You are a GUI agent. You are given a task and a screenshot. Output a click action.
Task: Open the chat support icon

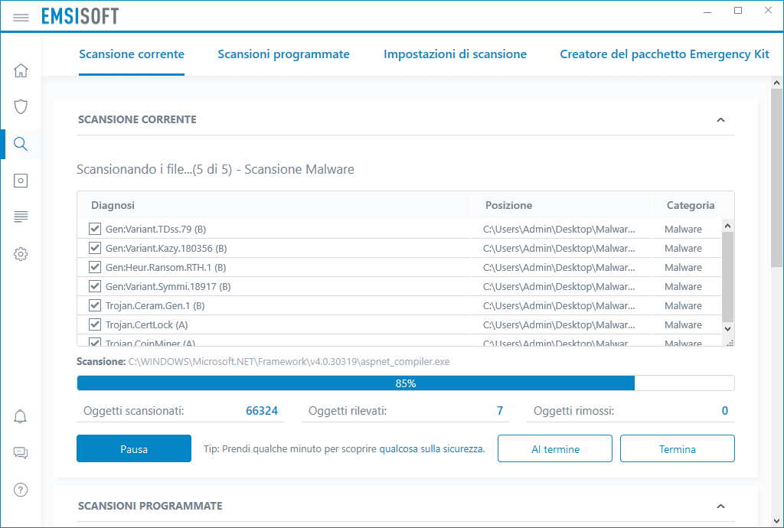[21, 452]
